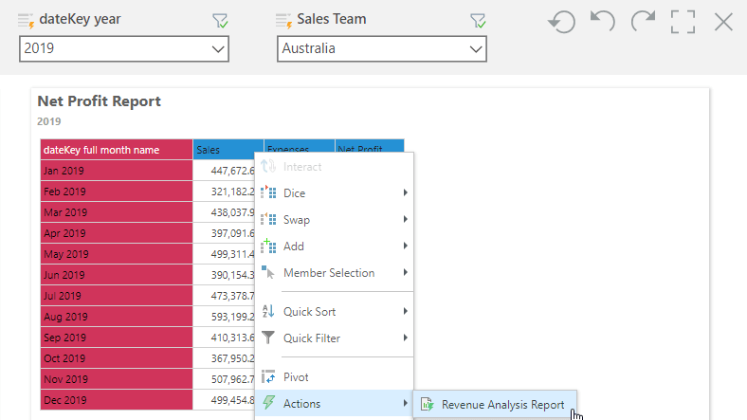Select the Jul 2019 row header
This screenshot has height=420, width=747.
tap(117, 296)
